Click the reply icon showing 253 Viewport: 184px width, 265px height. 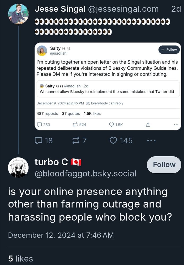39,124
